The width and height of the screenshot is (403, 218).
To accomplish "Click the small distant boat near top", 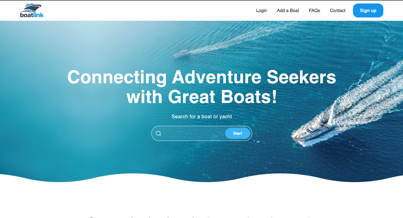I will click(181, 53).
